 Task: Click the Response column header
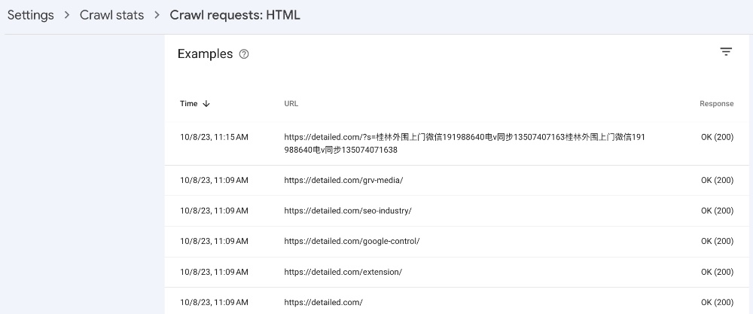point(717,104)
